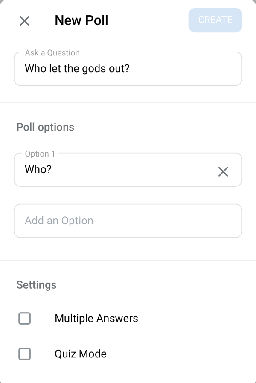Image resolution: width=256 pixels, height=383 pixels.
Task: Click the Settings section header
Action: point(36,285)
